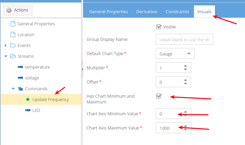Click the gear icon on Actions button
This screenshot has width=245, height=145.
click(x=9, y=10)
